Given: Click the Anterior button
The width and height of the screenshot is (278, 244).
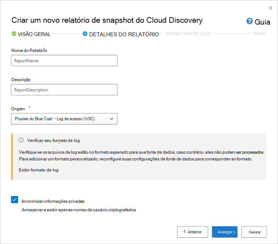Looking at the screenshot, I should tap(192, 232).
